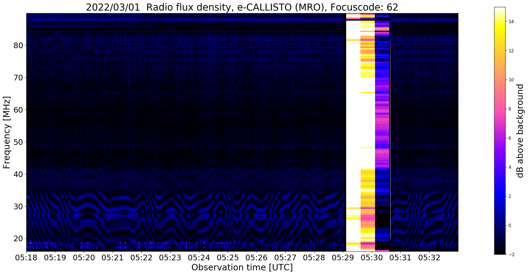
Task: Click the 05:19 time tick label
Action: (x=55, y=257)
